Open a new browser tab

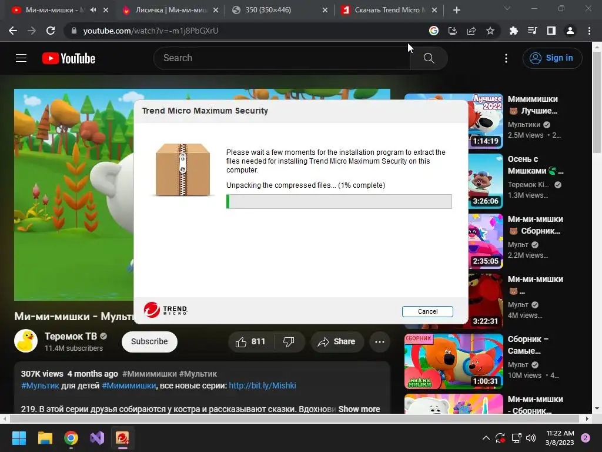pyautogui.click(x=456, y=11)
